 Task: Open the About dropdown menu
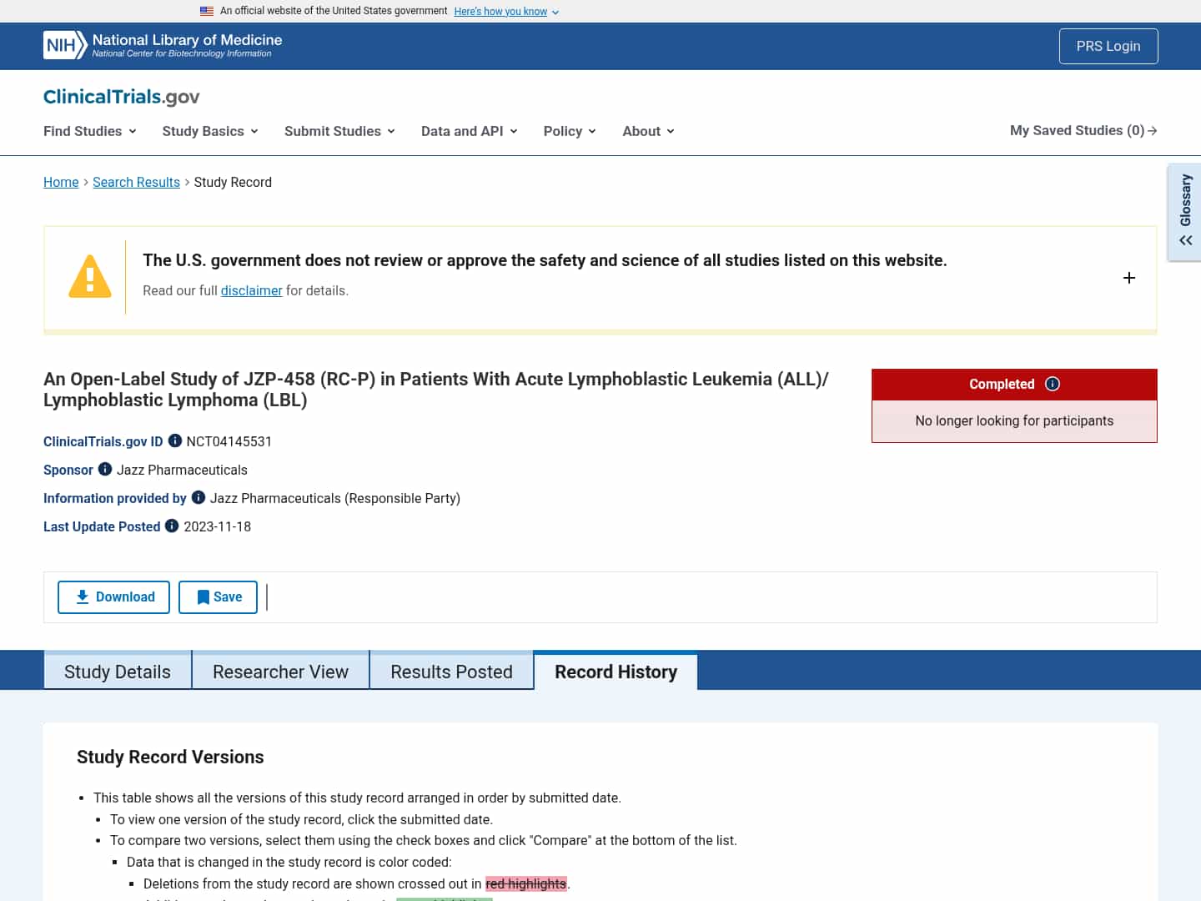tap(648, 131)
